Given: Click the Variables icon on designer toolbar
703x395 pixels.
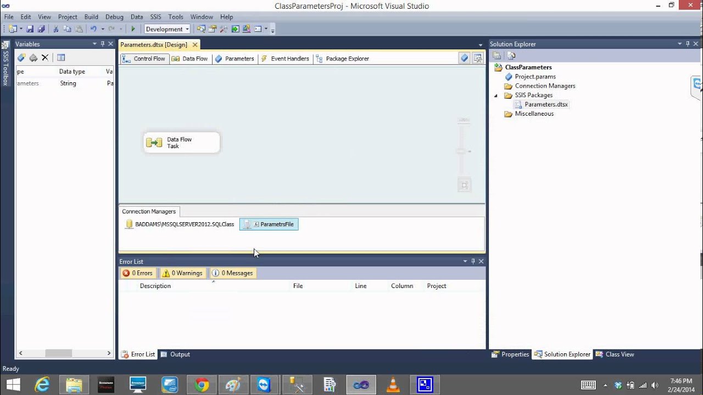Looking at the screenshot, I should coord(465,58).
